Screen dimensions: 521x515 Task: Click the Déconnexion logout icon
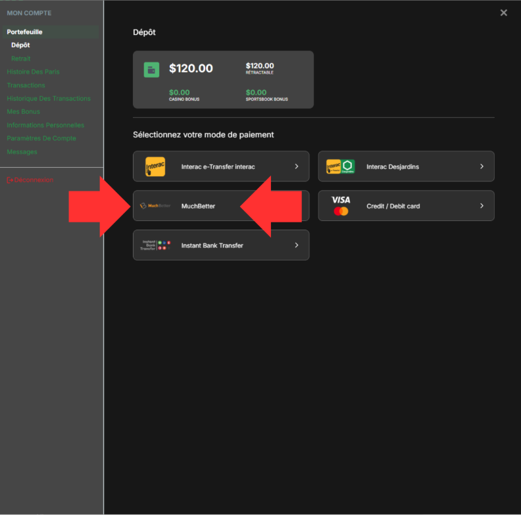point(9,180)
